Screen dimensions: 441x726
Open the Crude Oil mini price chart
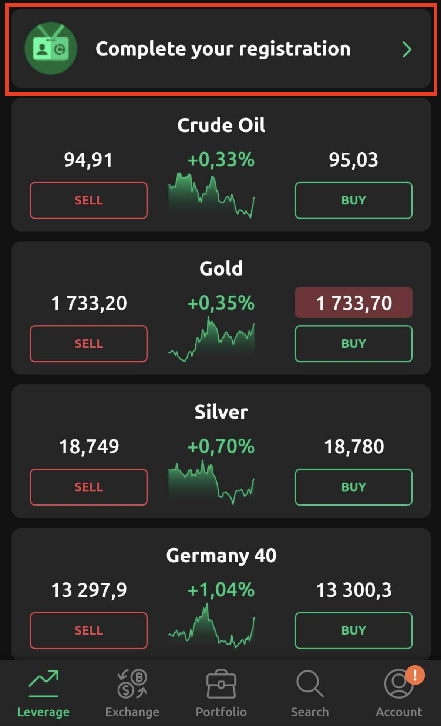211,195
